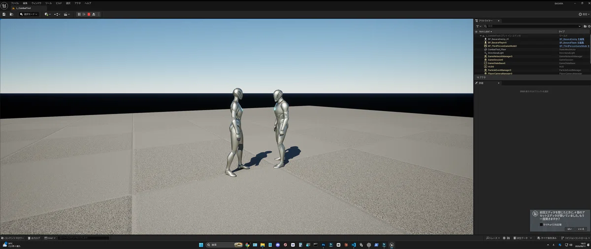
Task: Select BP_BasaraEnemy_01 in Outliner
Action: pyautogui.click(x=498, y=39)
